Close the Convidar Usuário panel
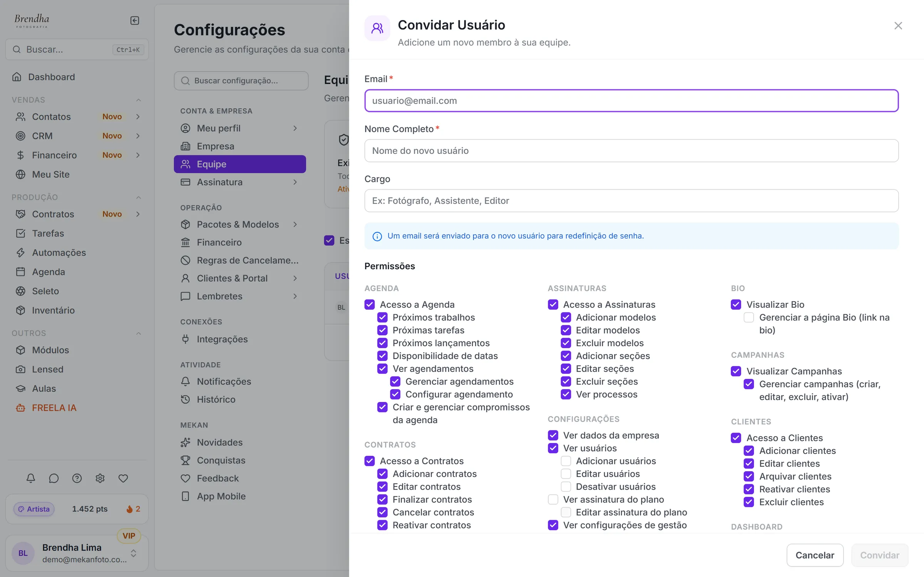The width and height of the screenshot is (924, 577). point(898,26)
